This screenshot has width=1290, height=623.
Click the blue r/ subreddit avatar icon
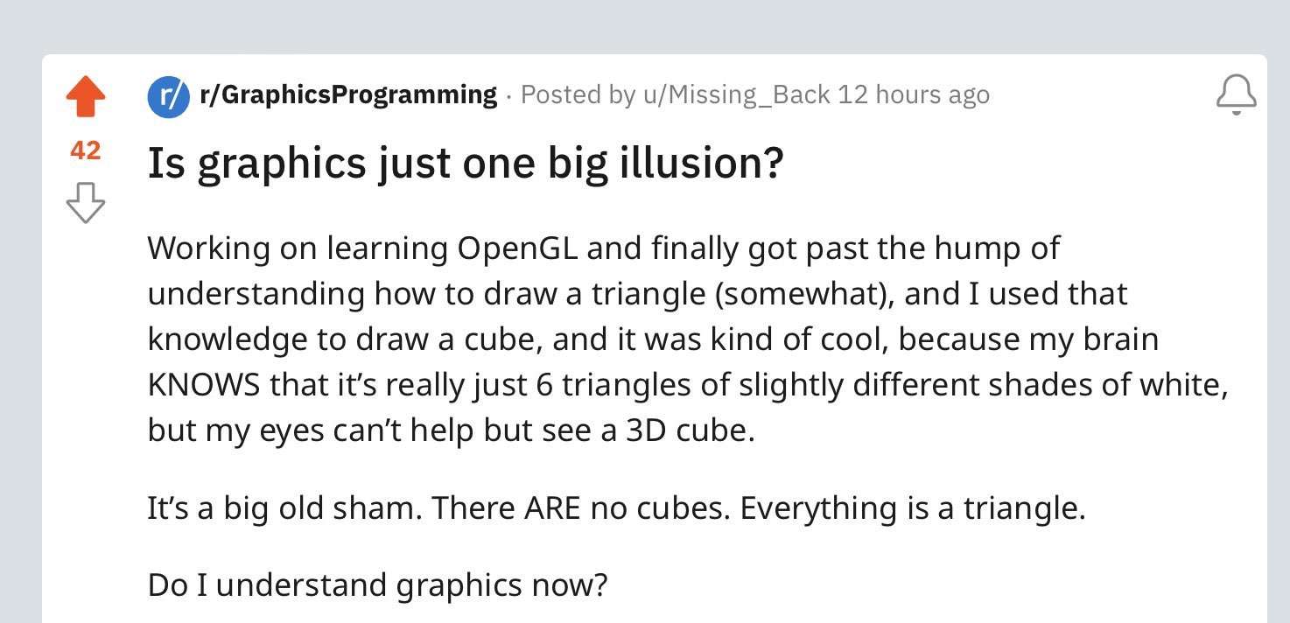[169, 95]
